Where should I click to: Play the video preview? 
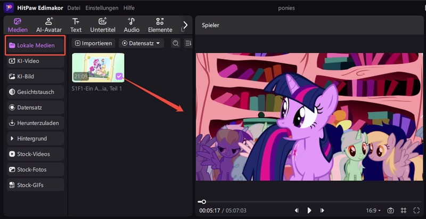click(x=309, y=210)
